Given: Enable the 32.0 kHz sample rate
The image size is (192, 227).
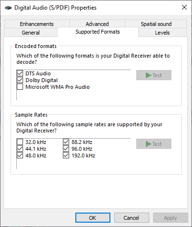Looking at the screenshot, I should tap(20, 142).
